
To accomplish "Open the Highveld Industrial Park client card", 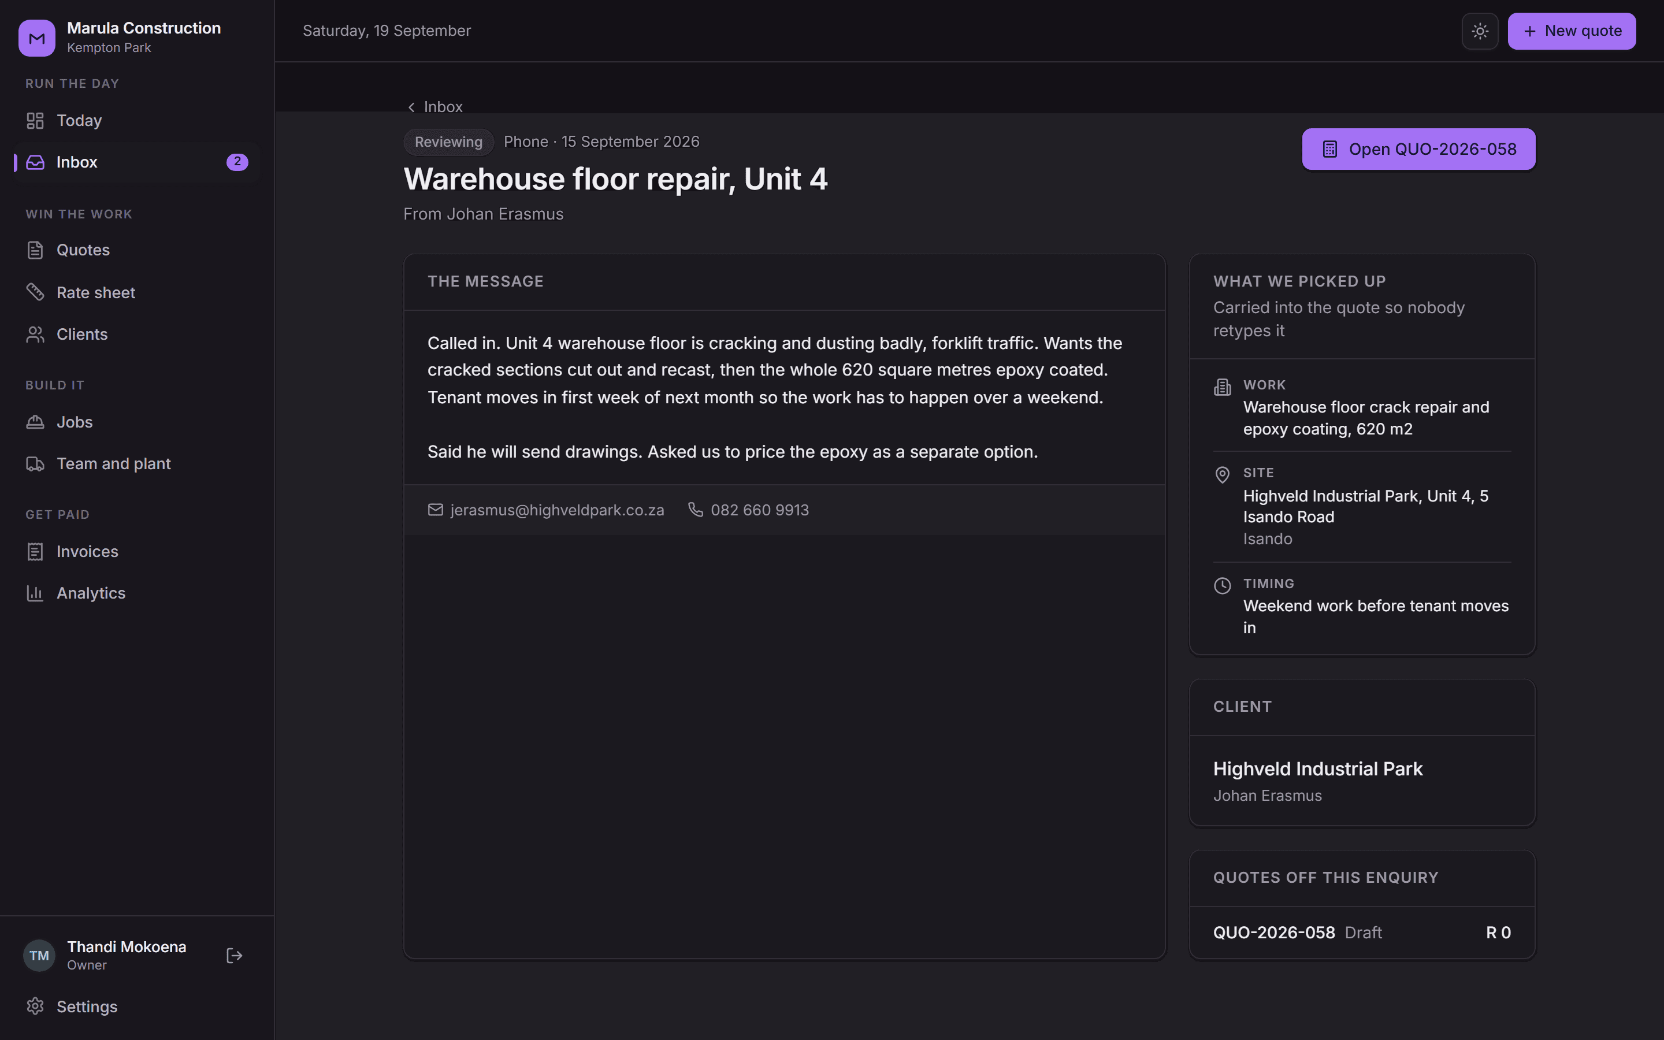I will click(x=1361, y=781).
